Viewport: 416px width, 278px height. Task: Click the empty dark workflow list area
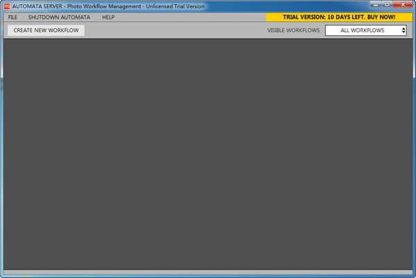(x=208, y=154)
